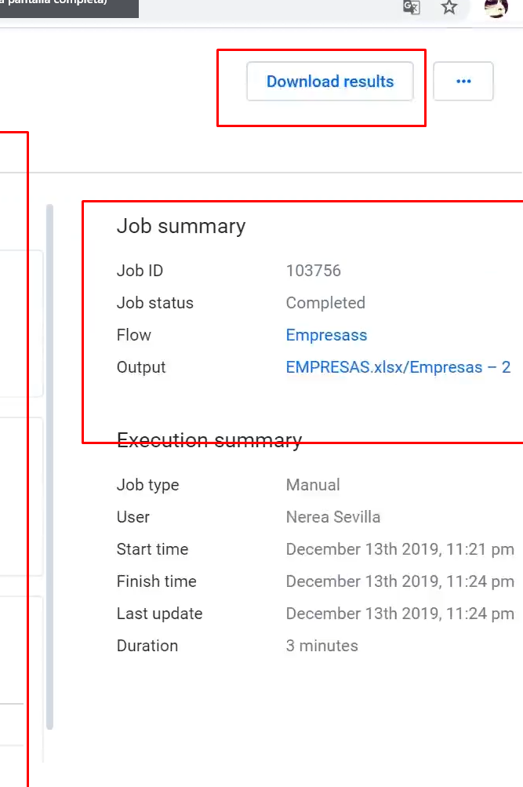Click the Last update date value

click(400, 614)
